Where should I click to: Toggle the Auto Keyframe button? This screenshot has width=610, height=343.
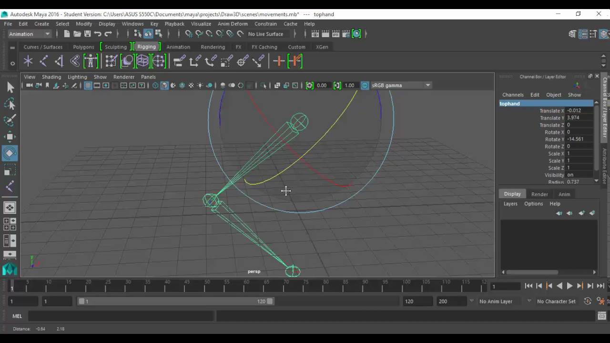588,301
